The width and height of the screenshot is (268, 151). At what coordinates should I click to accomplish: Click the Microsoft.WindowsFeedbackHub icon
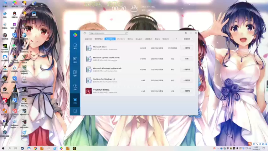pos(89,69)
